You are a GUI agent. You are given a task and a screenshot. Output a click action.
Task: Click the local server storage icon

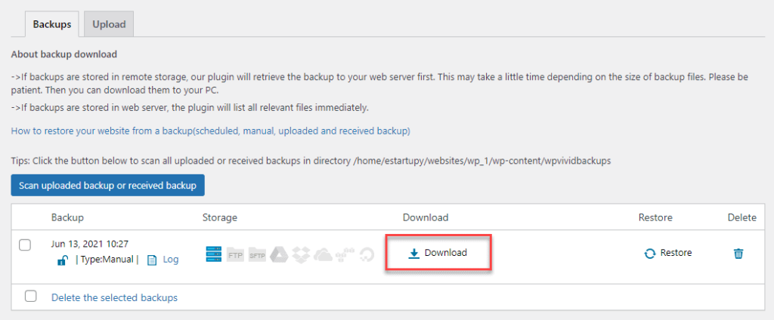[x=215, y=254]
